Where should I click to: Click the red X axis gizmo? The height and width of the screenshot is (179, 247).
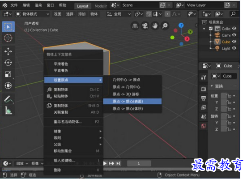tap(187, 39)
